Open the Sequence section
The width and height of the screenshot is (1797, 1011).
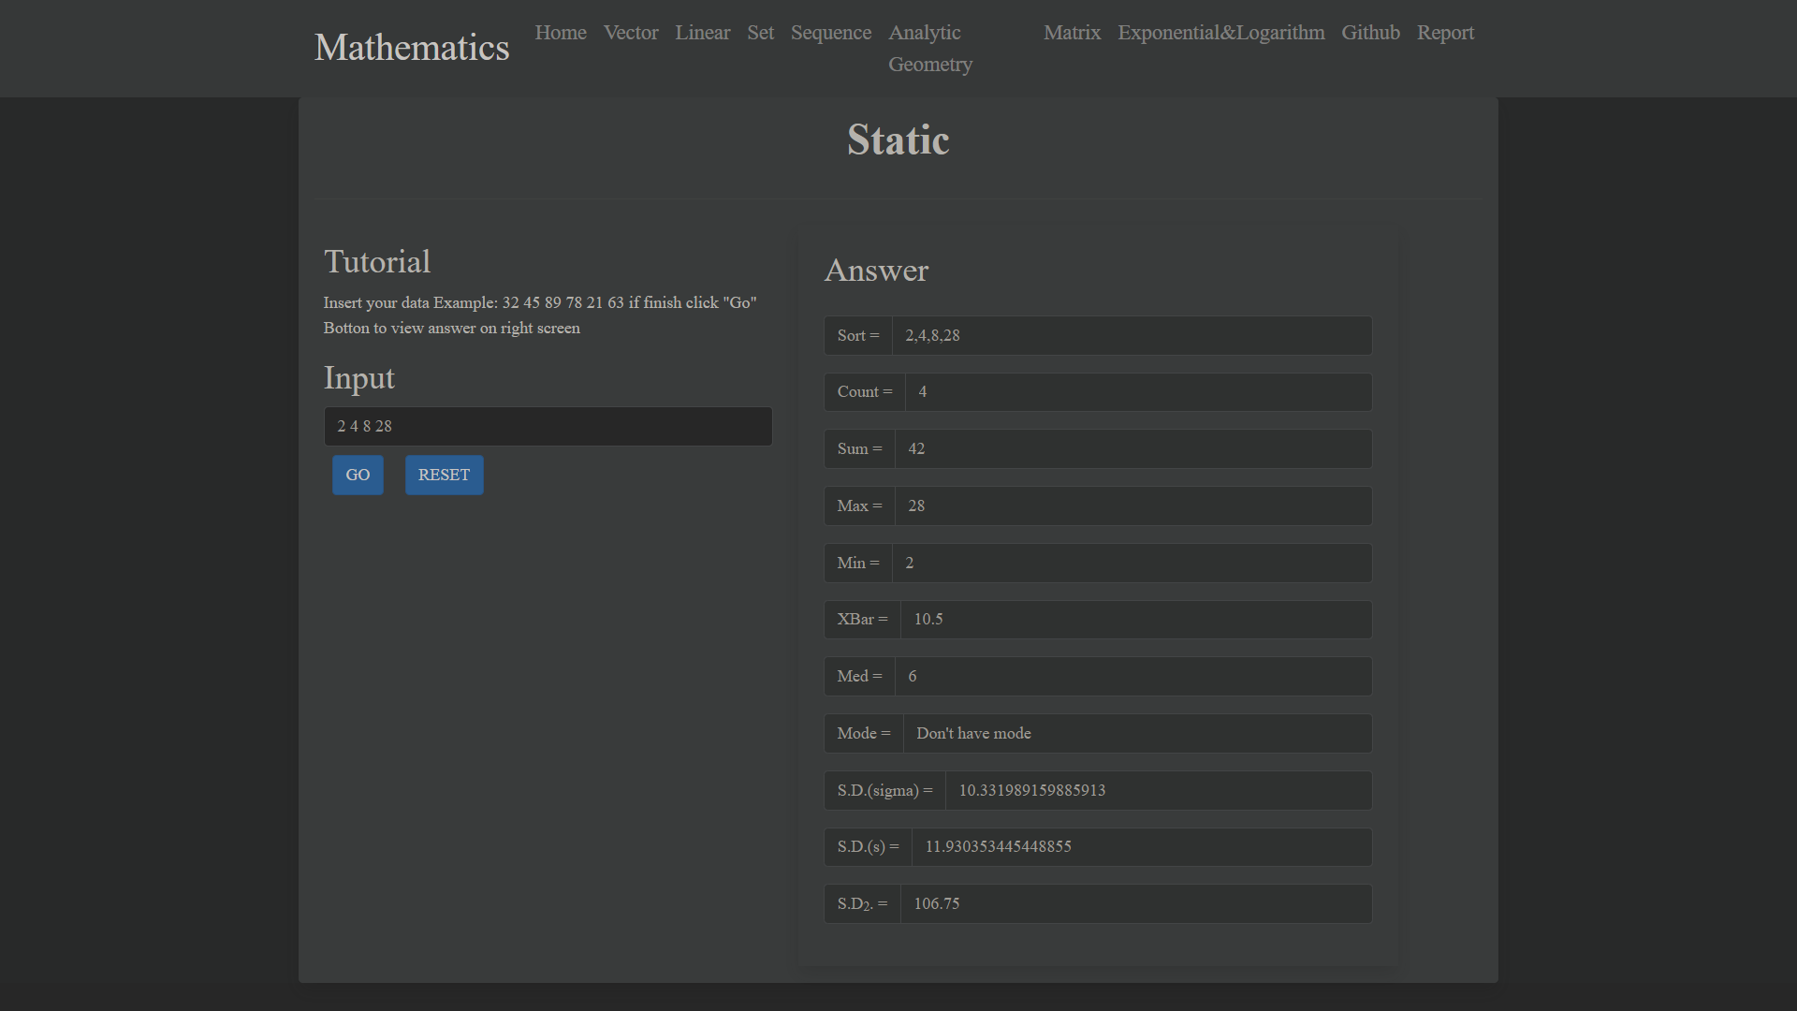coord(830,32)
